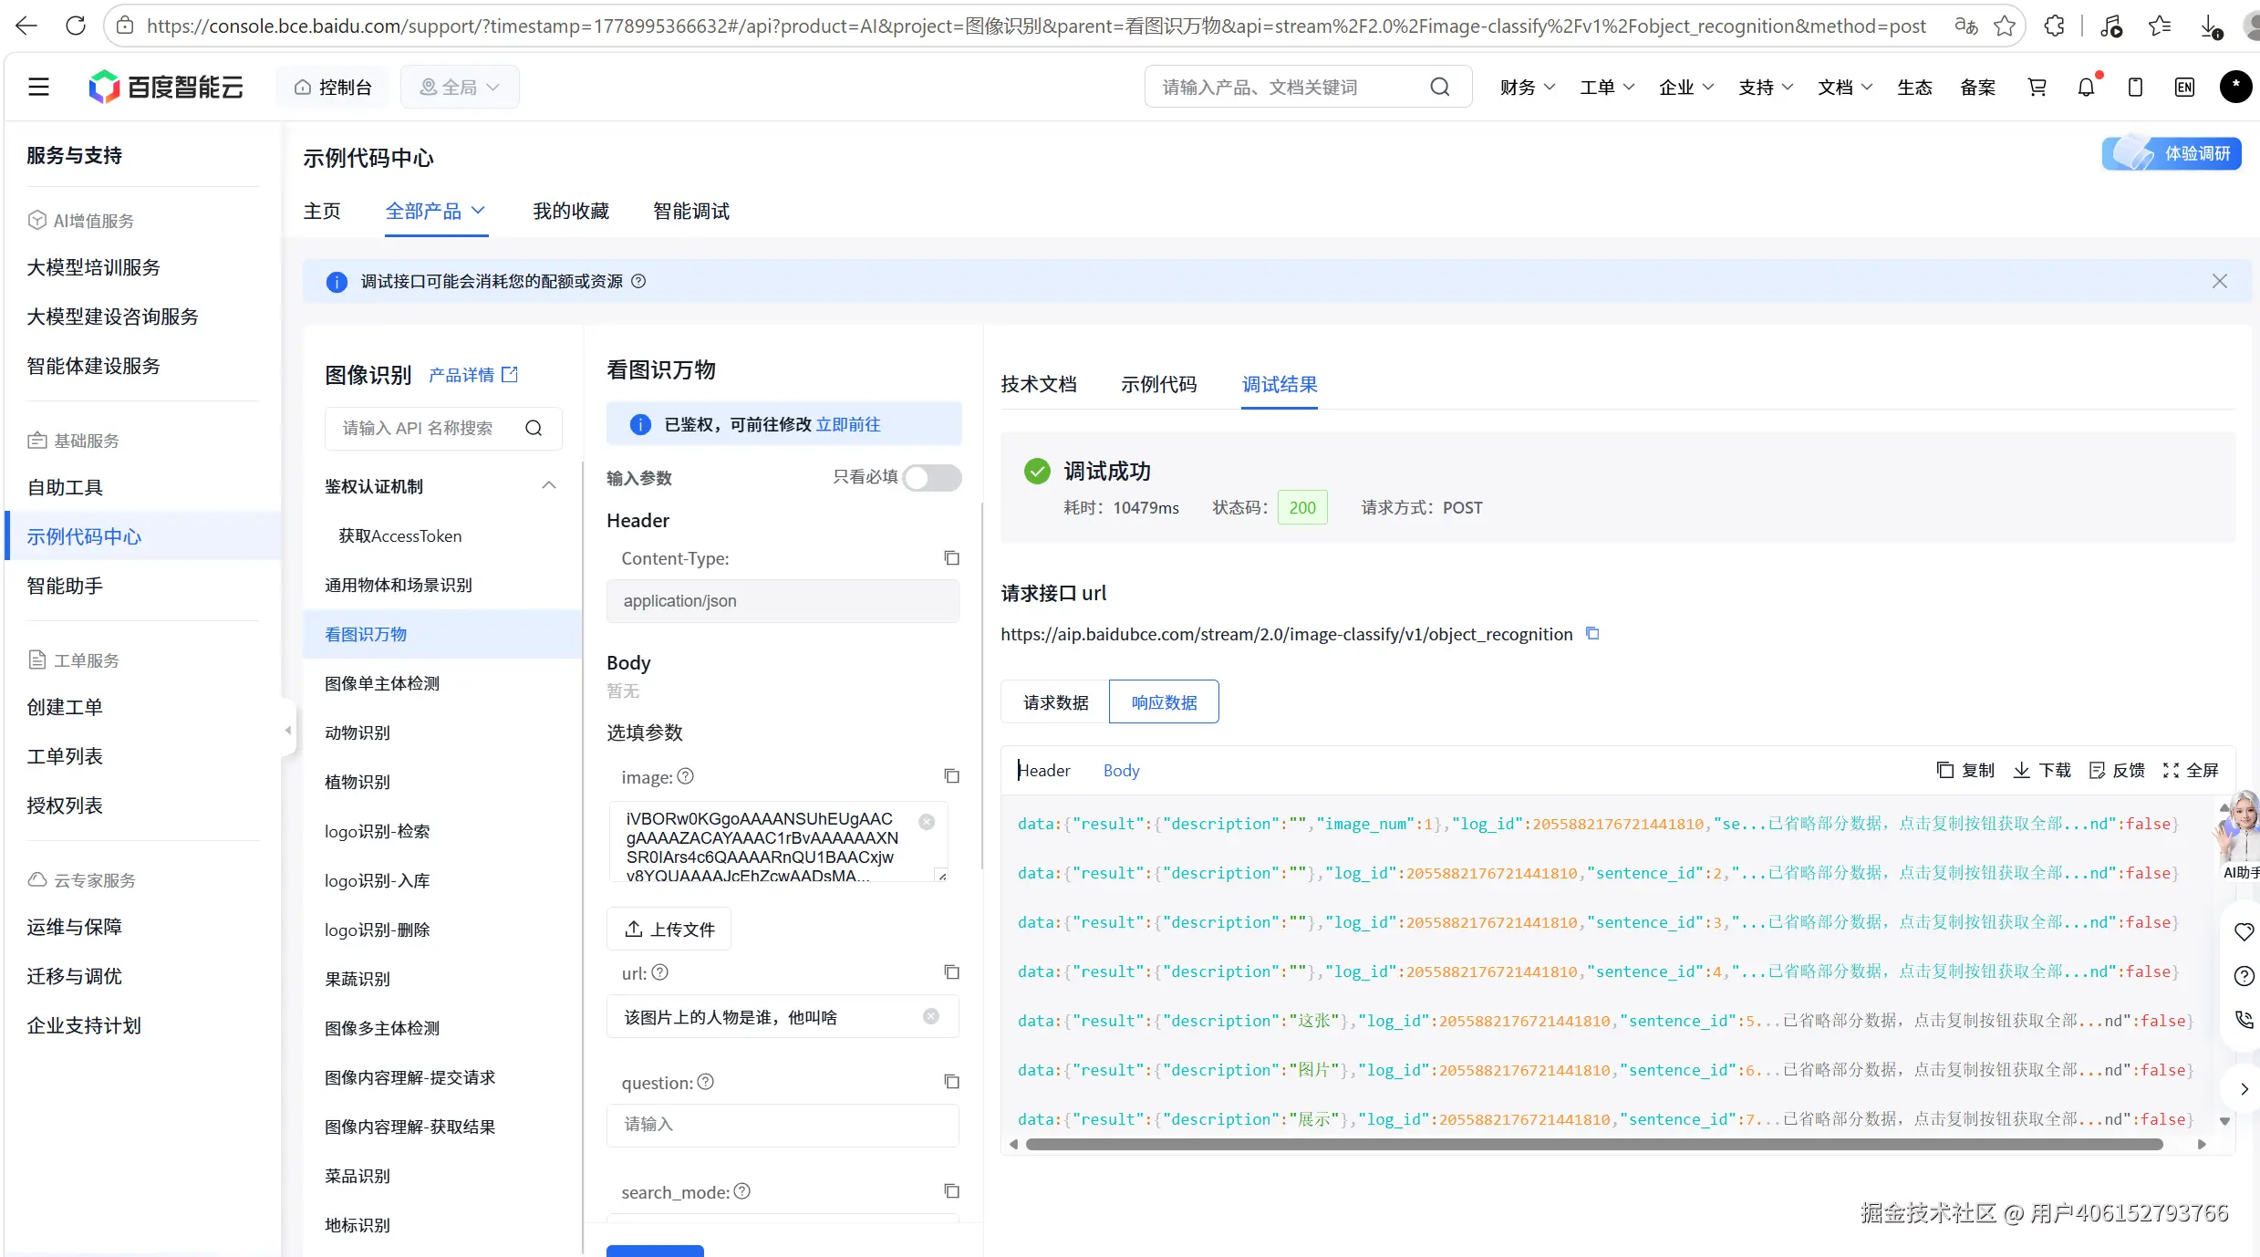This screenshot has width=2260, height=1257.
Task: Open 智能助手 in the left sidebar
Action: (x=65, y=586)
